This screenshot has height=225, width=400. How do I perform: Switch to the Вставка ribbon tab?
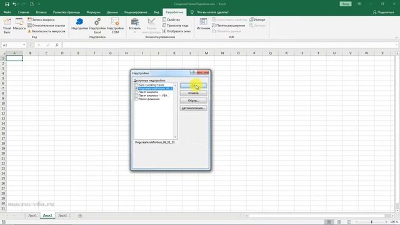coord(41,12)
